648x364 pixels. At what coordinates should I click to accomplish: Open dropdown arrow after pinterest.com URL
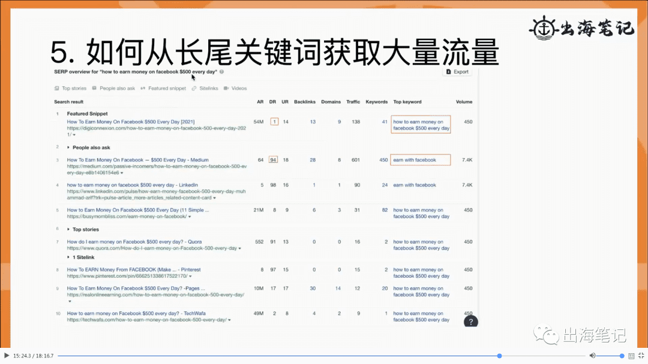coord(190,276)
